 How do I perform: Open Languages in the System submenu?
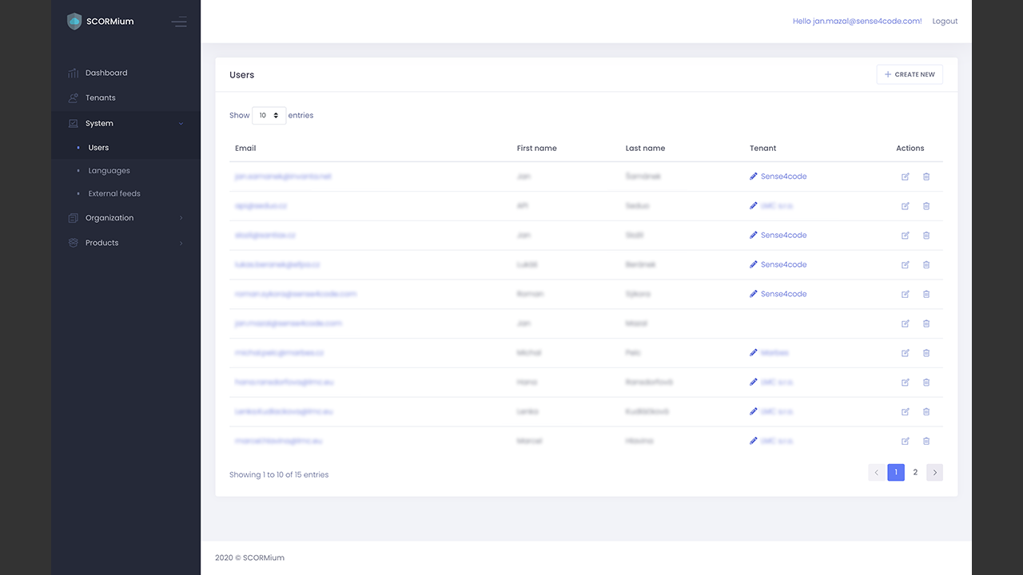click(x=109, y=171)
